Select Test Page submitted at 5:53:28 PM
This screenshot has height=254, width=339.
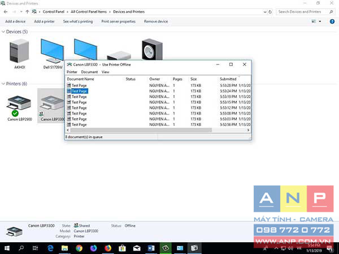pos(158,86)
